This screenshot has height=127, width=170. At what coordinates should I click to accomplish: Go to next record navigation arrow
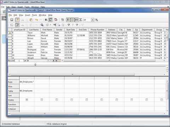53,61
